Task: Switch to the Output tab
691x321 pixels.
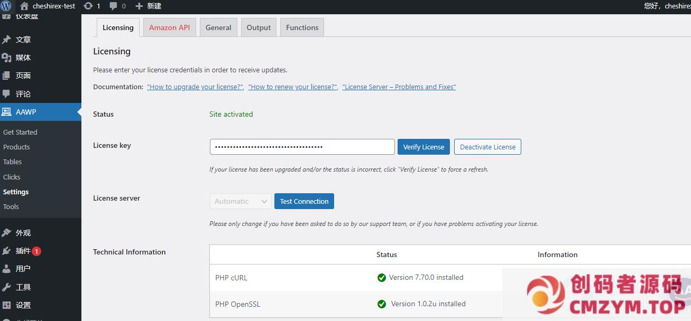Action: 259,27
